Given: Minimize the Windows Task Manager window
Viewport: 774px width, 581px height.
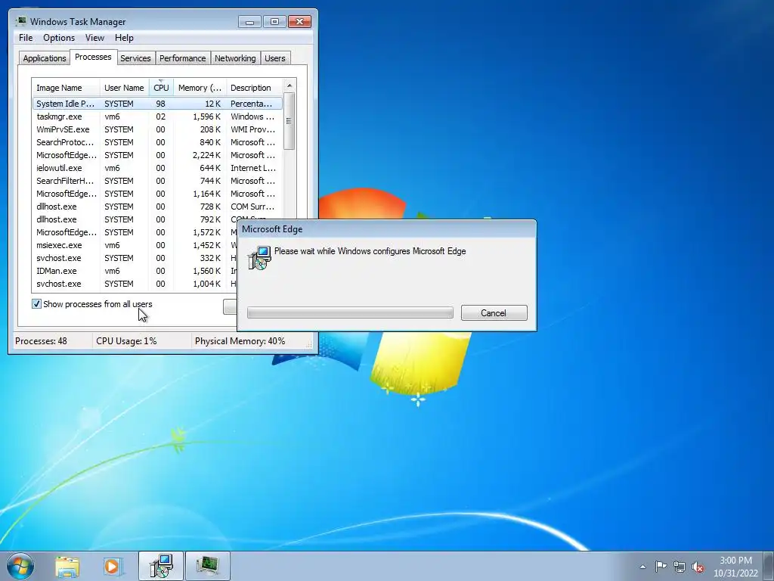Looking at the screenshot, I should pos(249,22).
